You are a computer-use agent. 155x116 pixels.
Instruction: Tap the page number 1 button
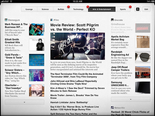pyautogui.click(x=138, y=9)
